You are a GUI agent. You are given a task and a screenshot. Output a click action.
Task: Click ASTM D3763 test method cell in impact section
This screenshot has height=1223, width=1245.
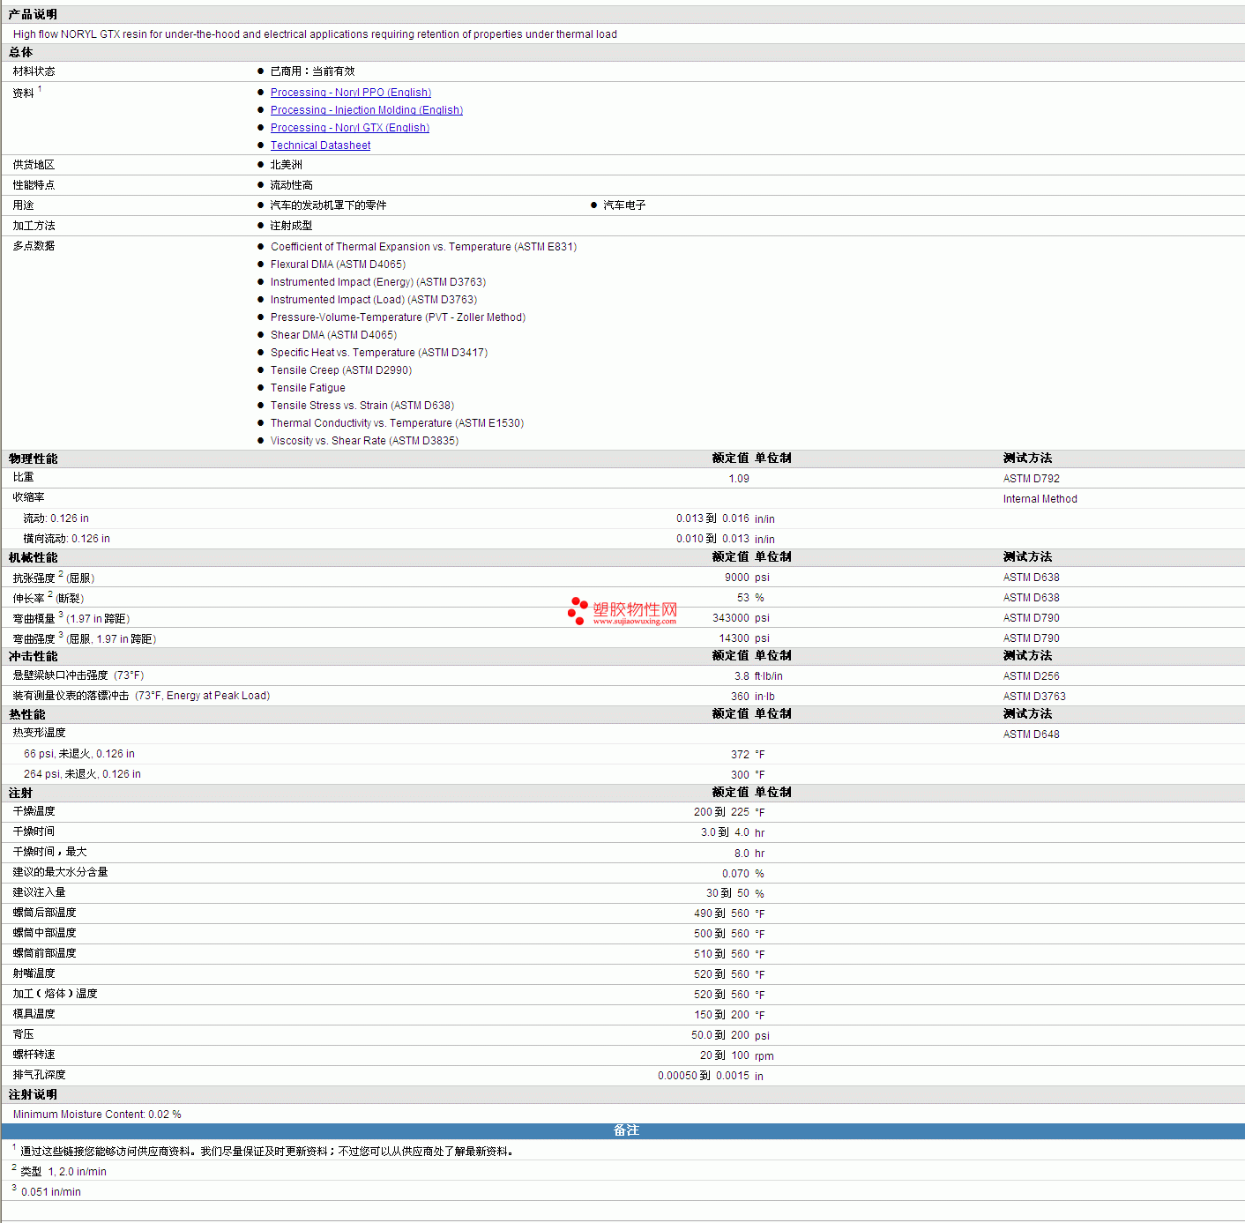click(x=1034, y=697)
